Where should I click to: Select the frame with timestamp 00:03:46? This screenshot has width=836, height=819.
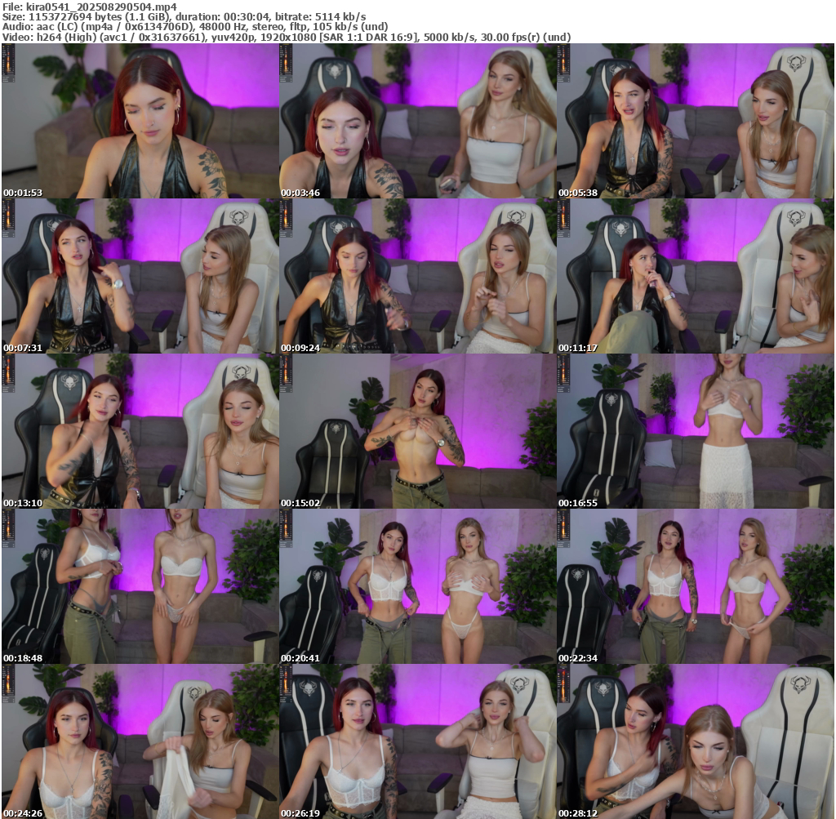point(417,121)
